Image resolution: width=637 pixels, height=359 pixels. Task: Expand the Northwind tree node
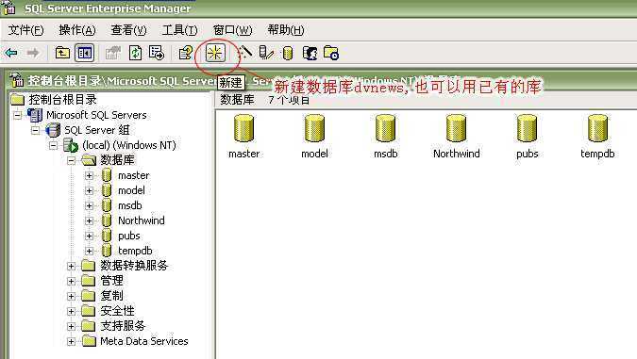pos(89,220)
